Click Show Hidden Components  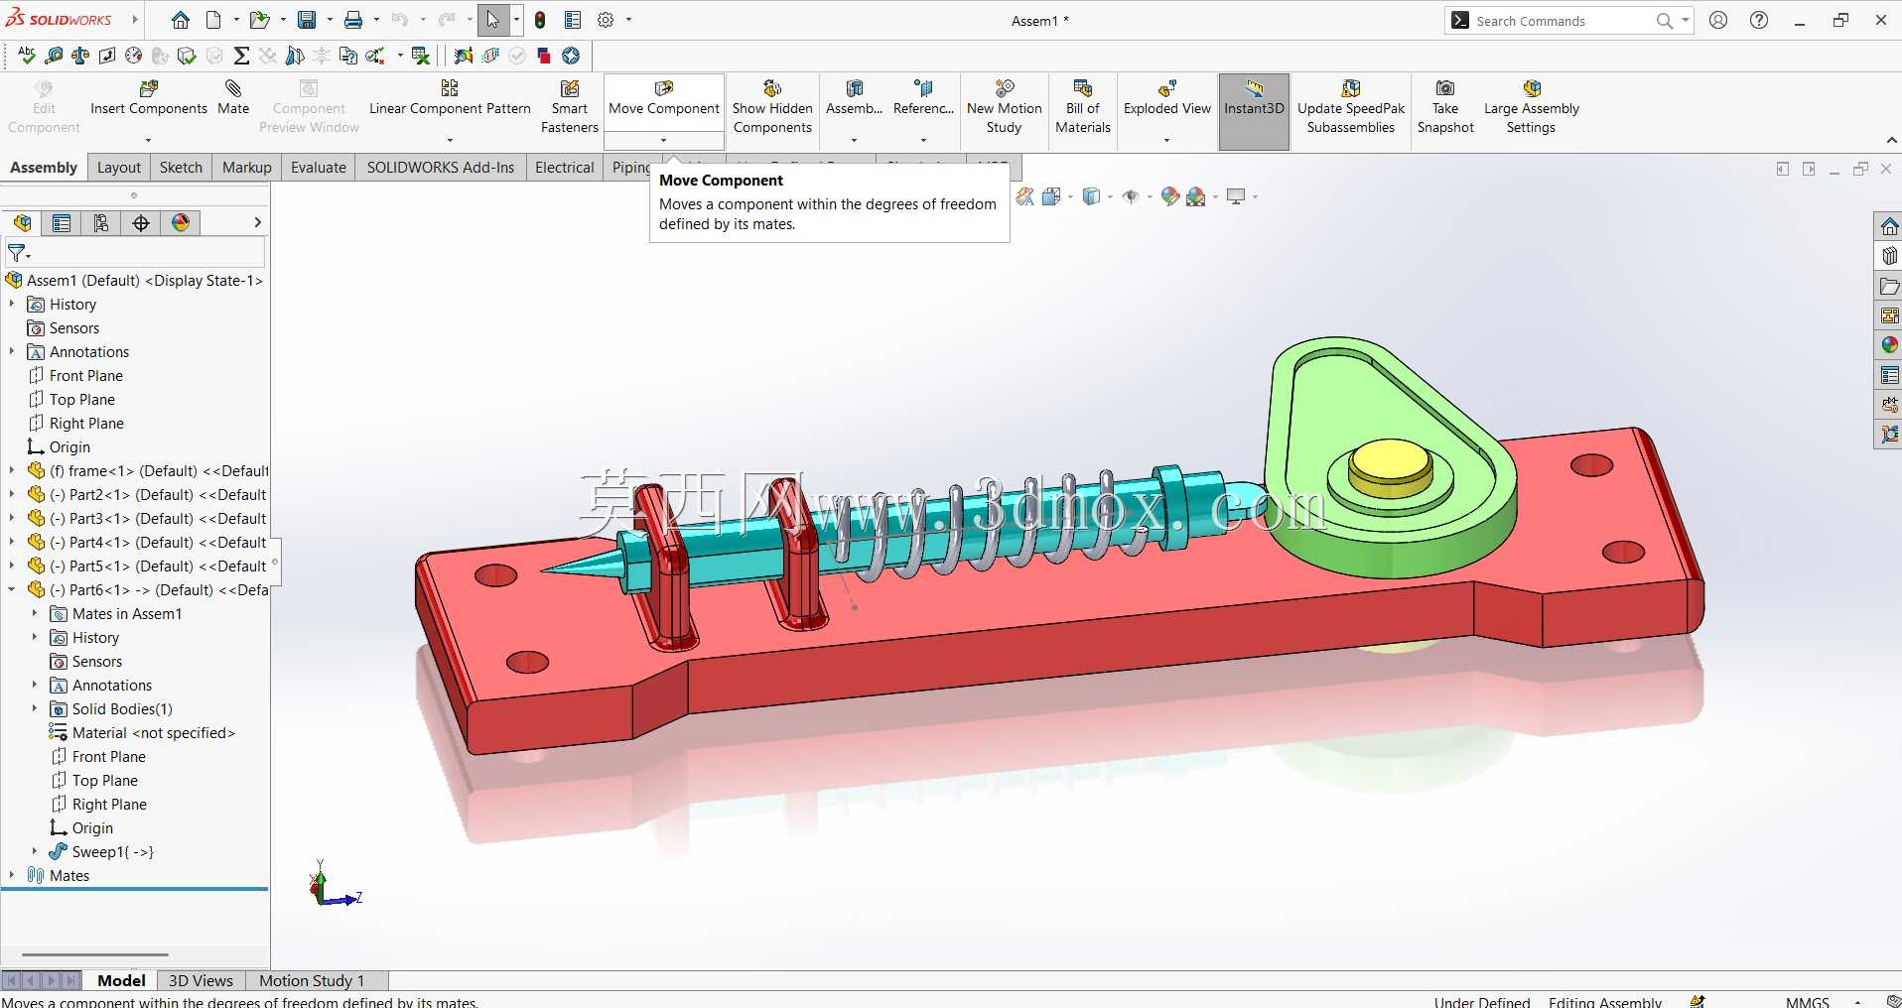coord(772,107)
